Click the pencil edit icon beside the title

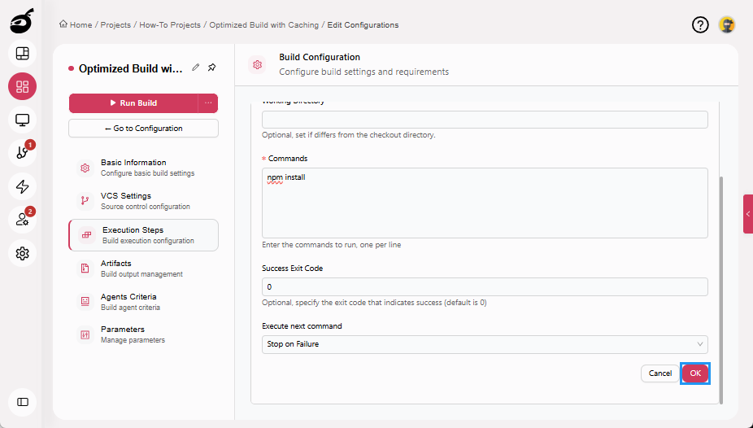click(195, 68)
